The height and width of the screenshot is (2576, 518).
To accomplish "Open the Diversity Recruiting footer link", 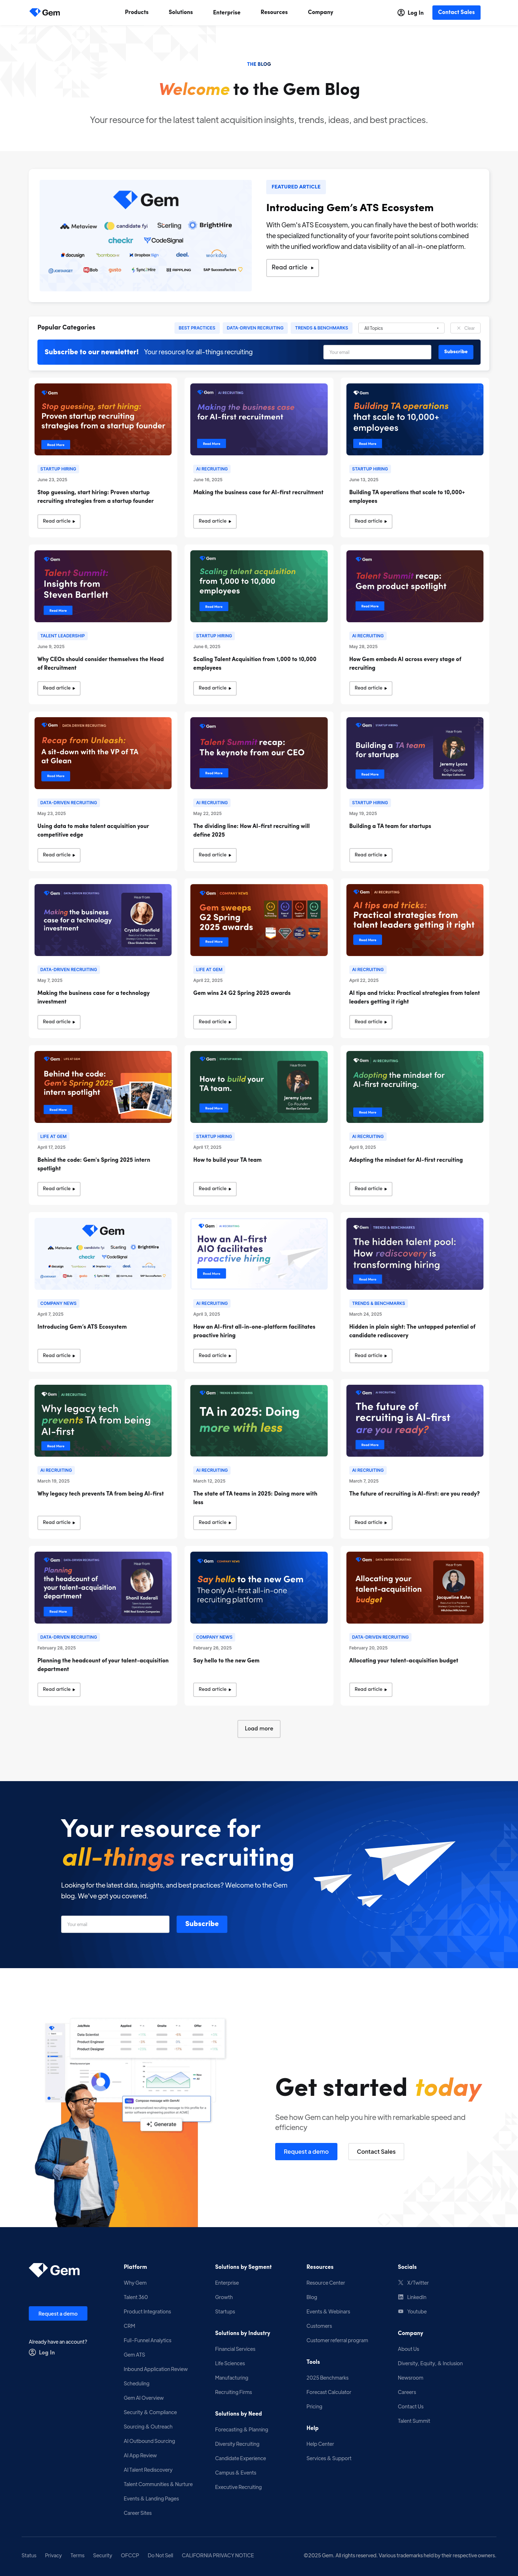I will [x=237, y=2444].
